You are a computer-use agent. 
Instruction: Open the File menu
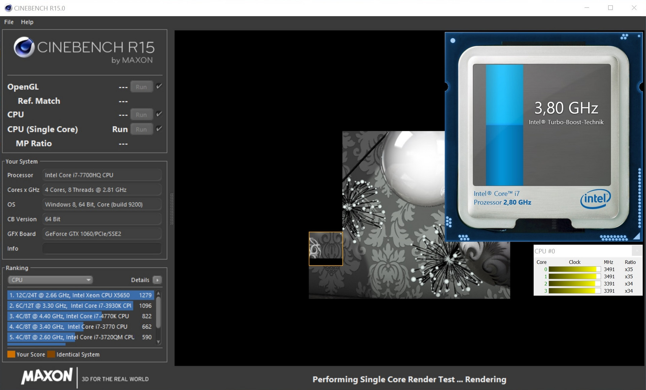9,22
